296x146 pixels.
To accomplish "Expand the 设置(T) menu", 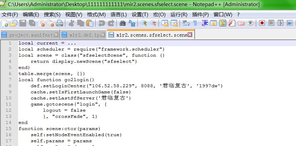I will click(x=140, y=15).
